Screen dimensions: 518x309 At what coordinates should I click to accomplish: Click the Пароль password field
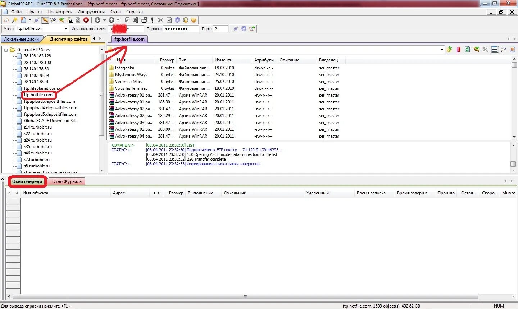[181, 29]
